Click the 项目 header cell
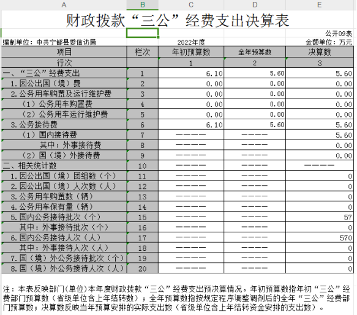357x315 pixels. 64,52
